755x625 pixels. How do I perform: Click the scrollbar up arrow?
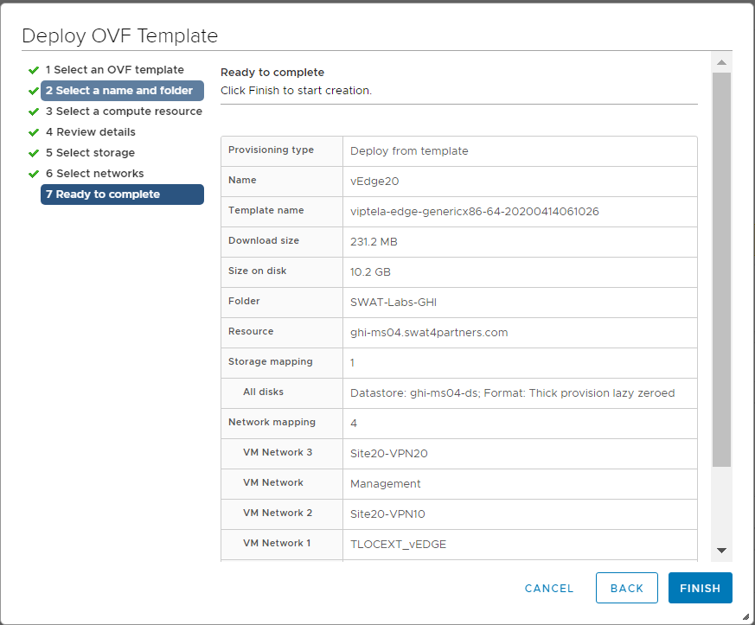coord(721,61)
